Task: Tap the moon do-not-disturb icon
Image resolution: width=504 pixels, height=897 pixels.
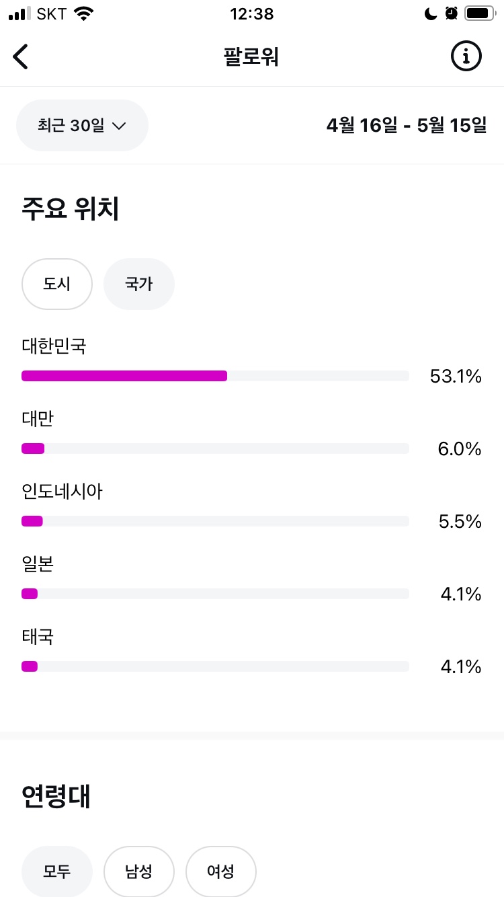Action: [x=431, y=13]
